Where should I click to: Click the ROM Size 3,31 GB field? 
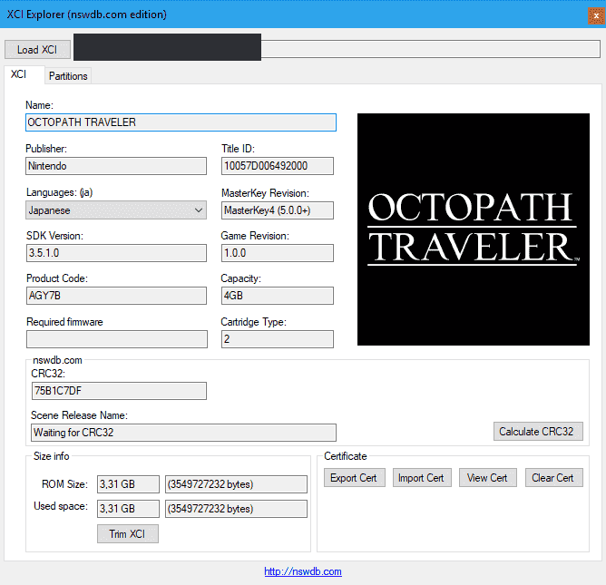coord(128,484)
